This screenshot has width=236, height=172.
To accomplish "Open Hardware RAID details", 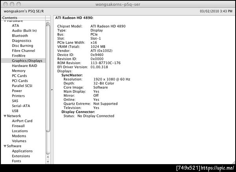I will coord(24,66).
